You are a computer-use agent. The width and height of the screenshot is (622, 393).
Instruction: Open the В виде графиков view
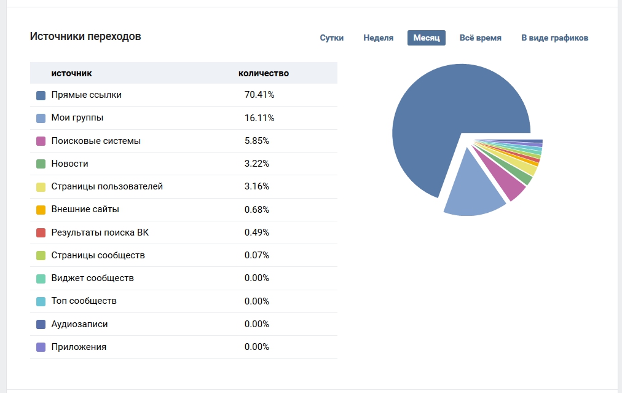coord(554,38)
